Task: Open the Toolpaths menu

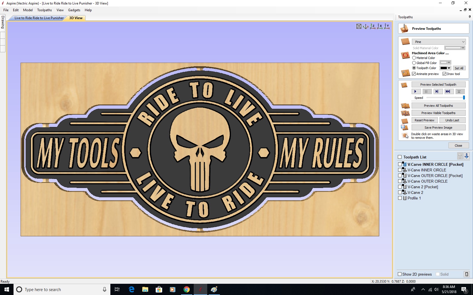Action: point(44,10)
